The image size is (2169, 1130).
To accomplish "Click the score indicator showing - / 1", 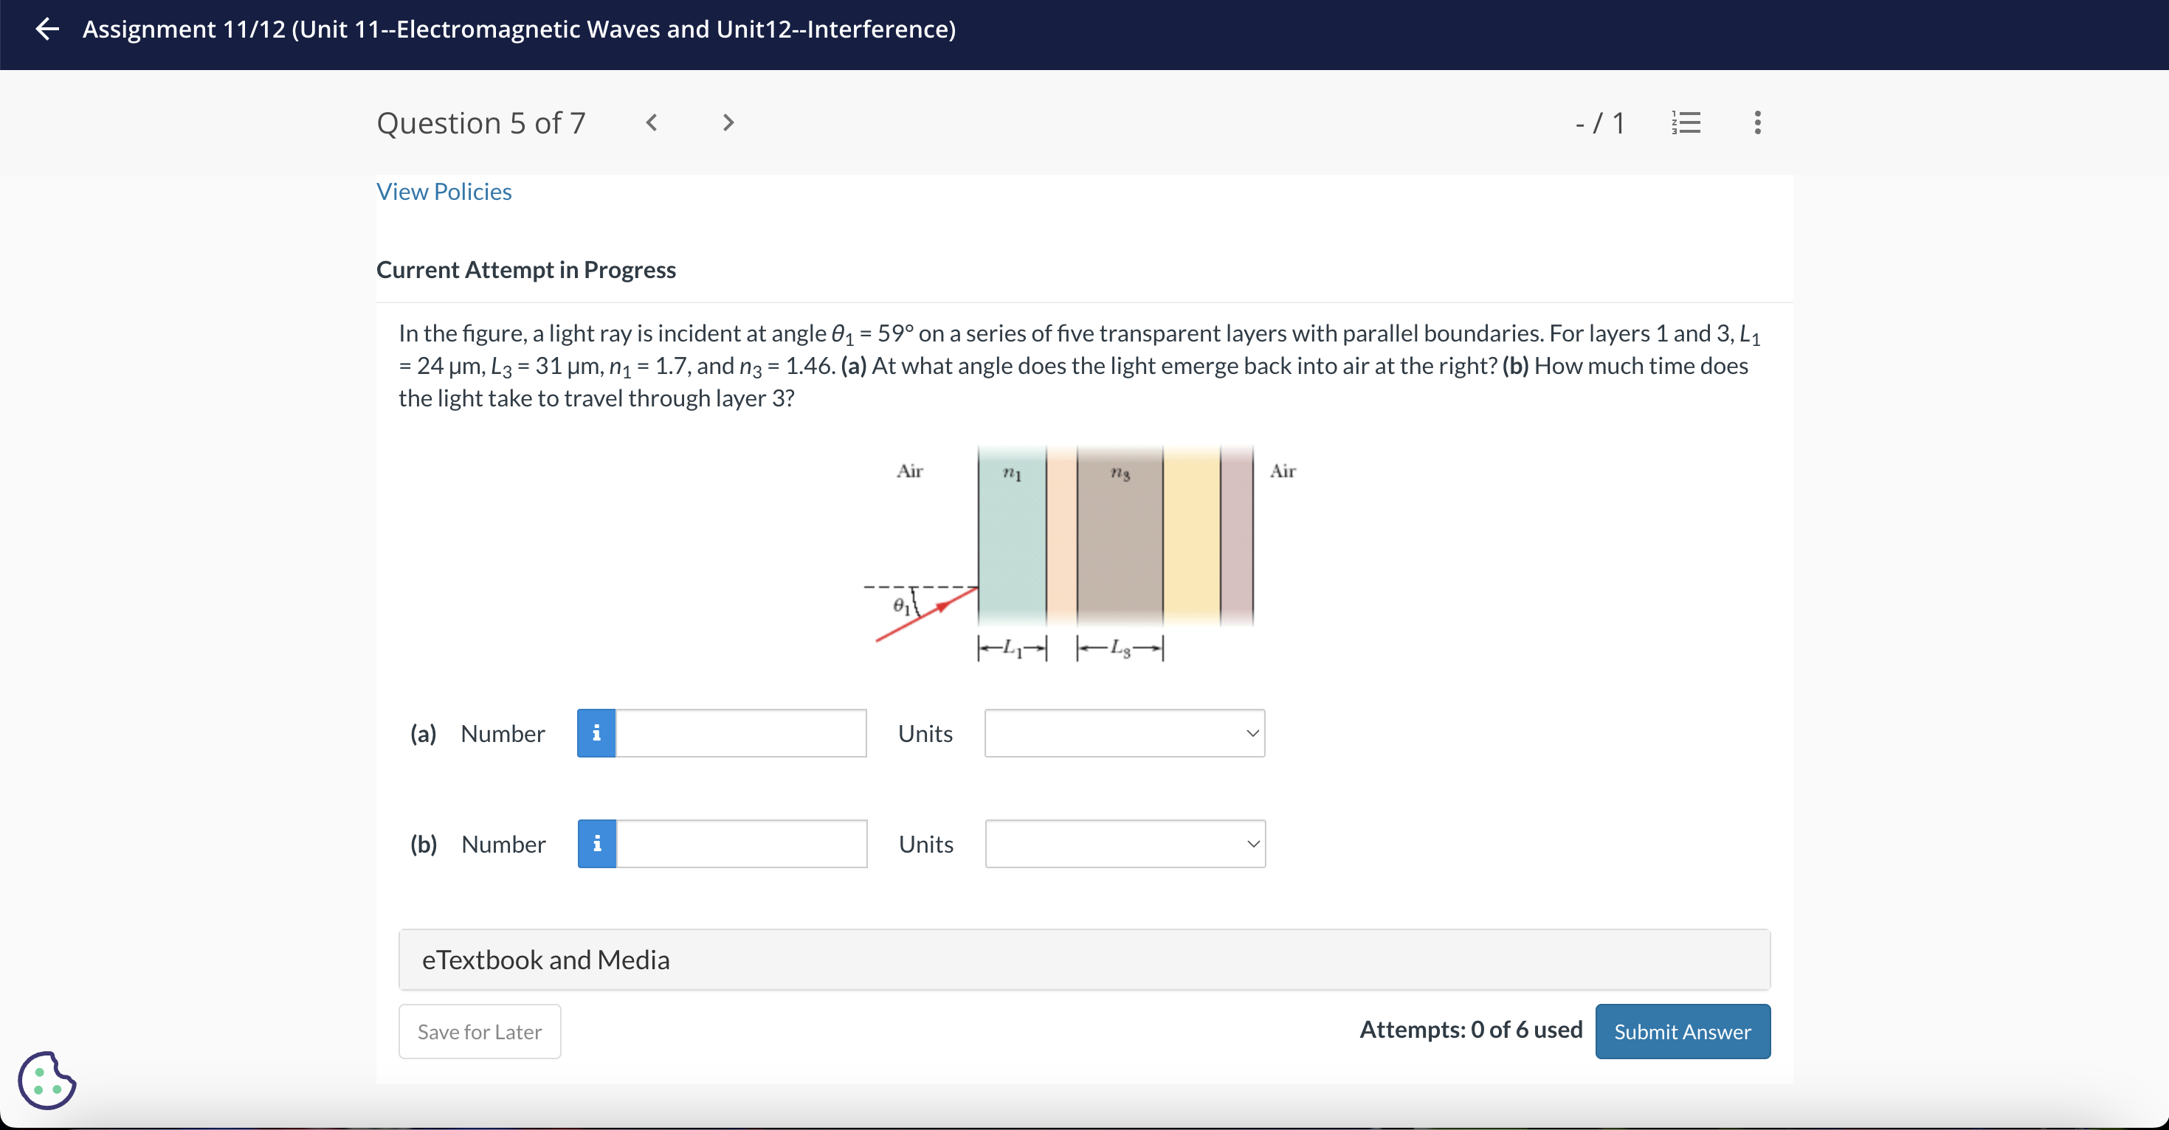I will tap(1598, 123).
